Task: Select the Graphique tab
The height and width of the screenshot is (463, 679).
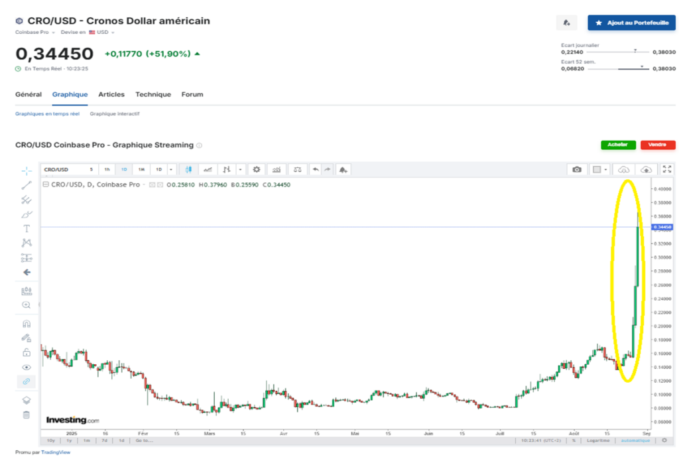Action: click(x=70, y=94)
